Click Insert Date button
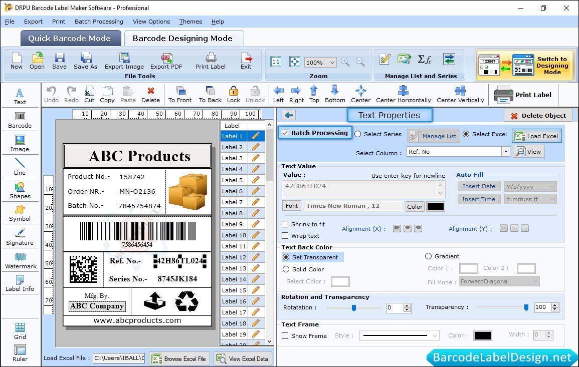579x367 pixels. (x=479, y=186)
